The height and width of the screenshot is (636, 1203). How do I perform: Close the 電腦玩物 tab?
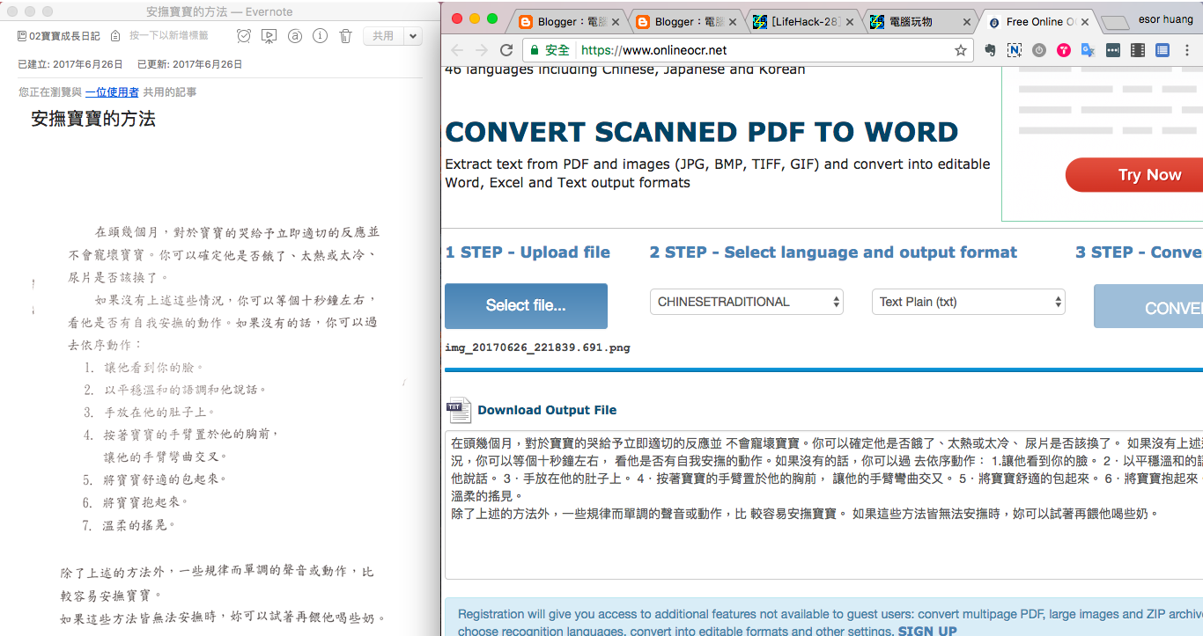tap(966, 23)
